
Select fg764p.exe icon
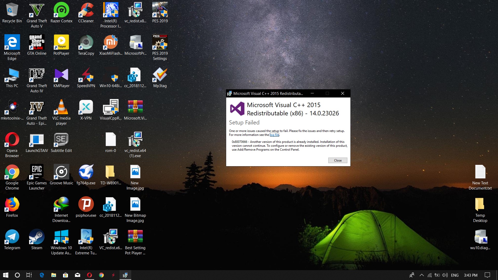[86, 175]
